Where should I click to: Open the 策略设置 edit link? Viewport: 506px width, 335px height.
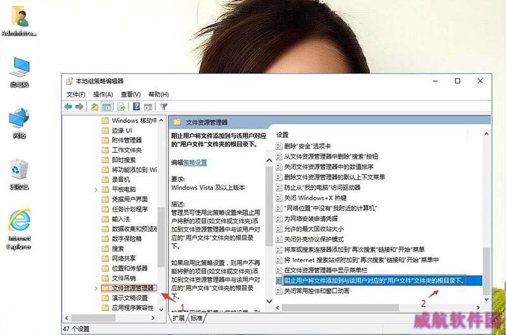(x=195, y=162)
